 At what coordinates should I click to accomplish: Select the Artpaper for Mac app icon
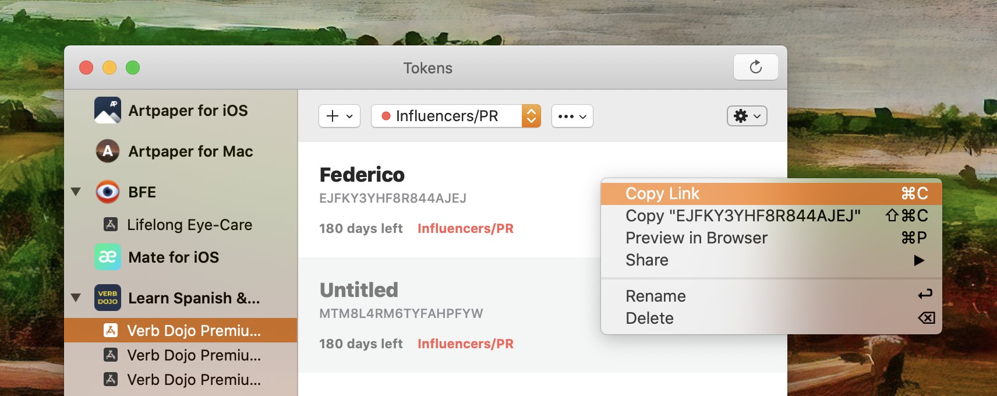pos(108,151)
